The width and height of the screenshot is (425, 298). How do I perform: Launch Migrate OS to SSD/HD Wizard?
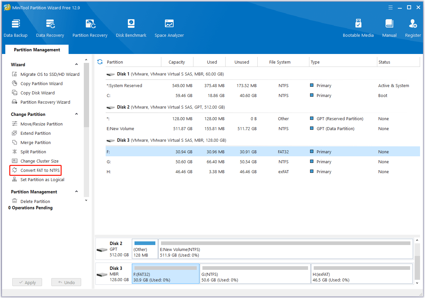tap(46, 74)
